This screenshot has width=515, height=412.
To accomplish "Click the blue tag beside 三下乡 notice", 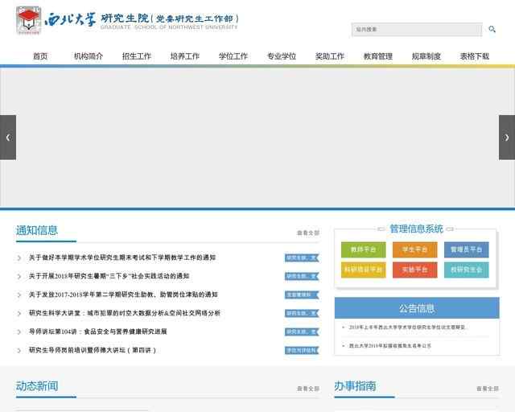I will click(302, 276).
